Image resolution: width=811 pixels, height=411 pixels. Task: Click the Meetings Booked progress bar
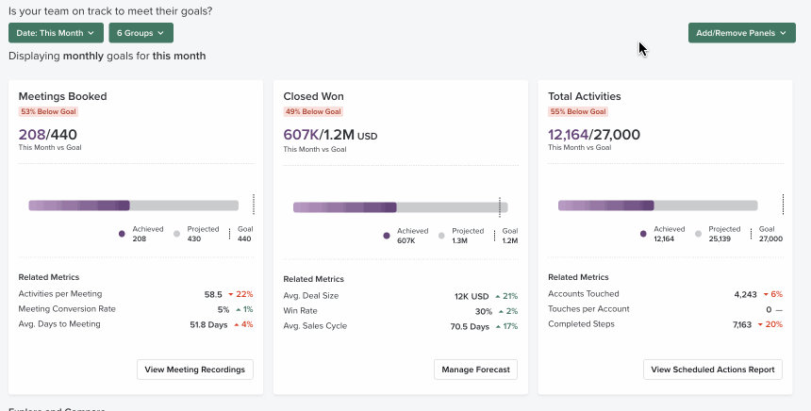pyautogui.click(x=132, y=205)
